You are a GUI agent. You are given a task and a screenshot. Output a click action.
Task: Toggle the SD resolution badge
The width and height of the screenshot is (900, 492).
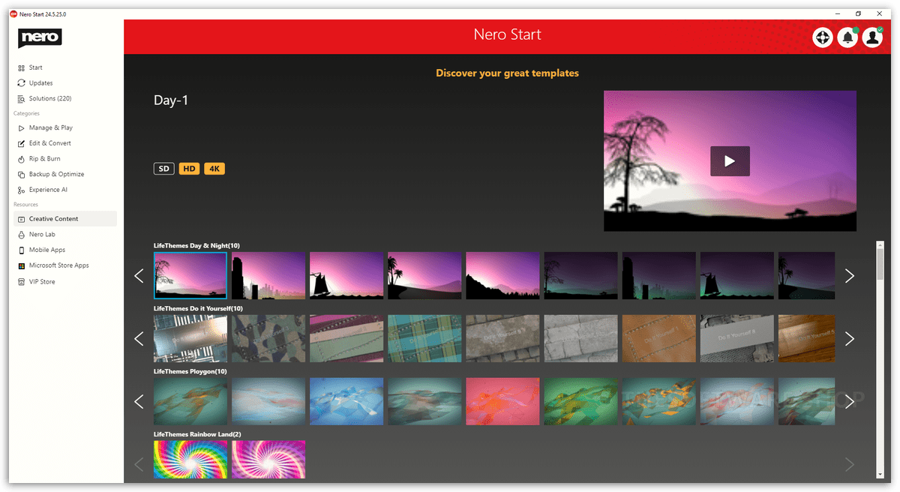click(x=163, y=169)
